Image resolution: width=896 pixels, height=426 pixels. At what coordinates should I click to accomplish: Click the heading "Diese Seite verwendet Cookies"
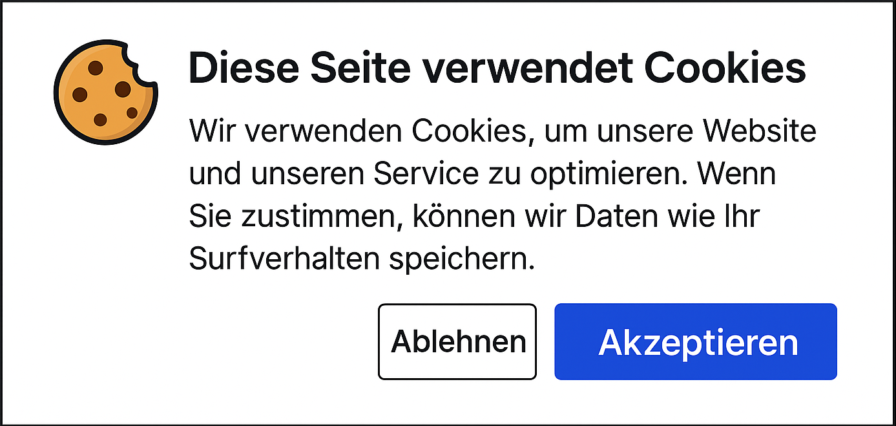(x=497, y=69)
